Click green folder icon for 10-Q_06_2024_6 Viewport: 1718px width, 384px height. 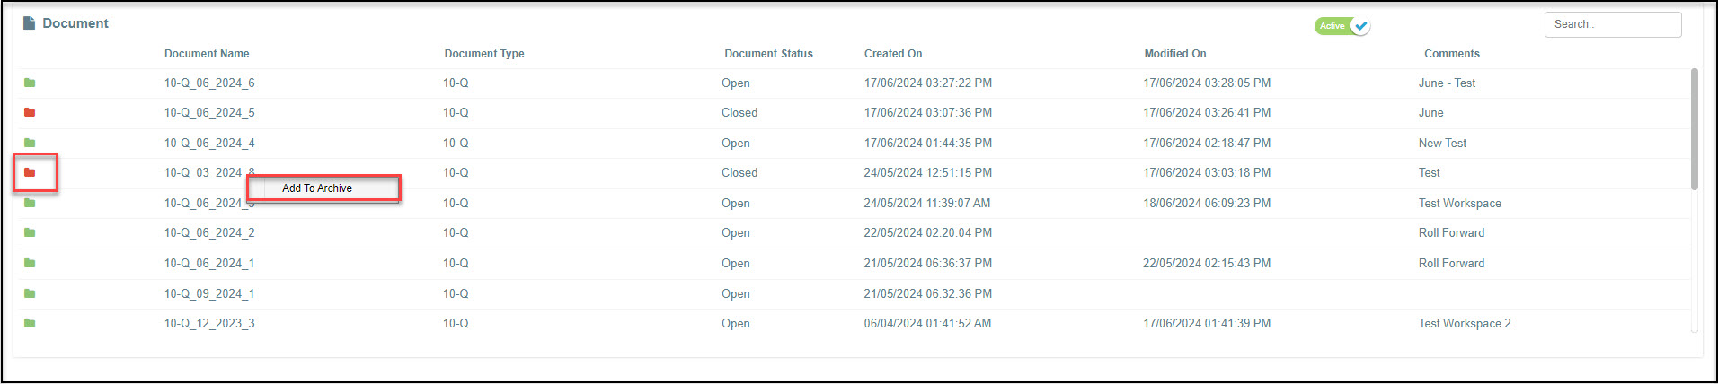coord(30,83)
